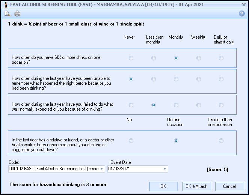249x195 pixels.
Task: Select Less than monthly for memory loss question
Action: [x=154, y=79]
